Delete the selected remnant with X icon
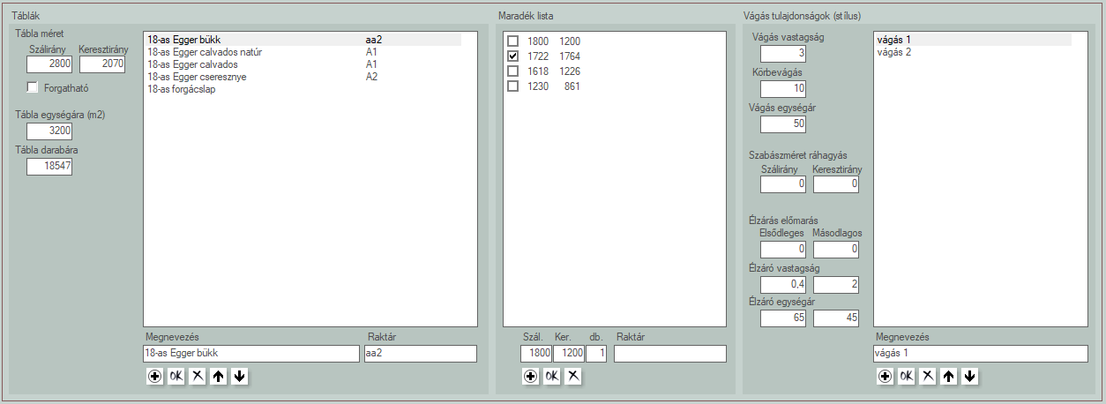This screenshot has height=404, width=1106. [x=573, y=376]
